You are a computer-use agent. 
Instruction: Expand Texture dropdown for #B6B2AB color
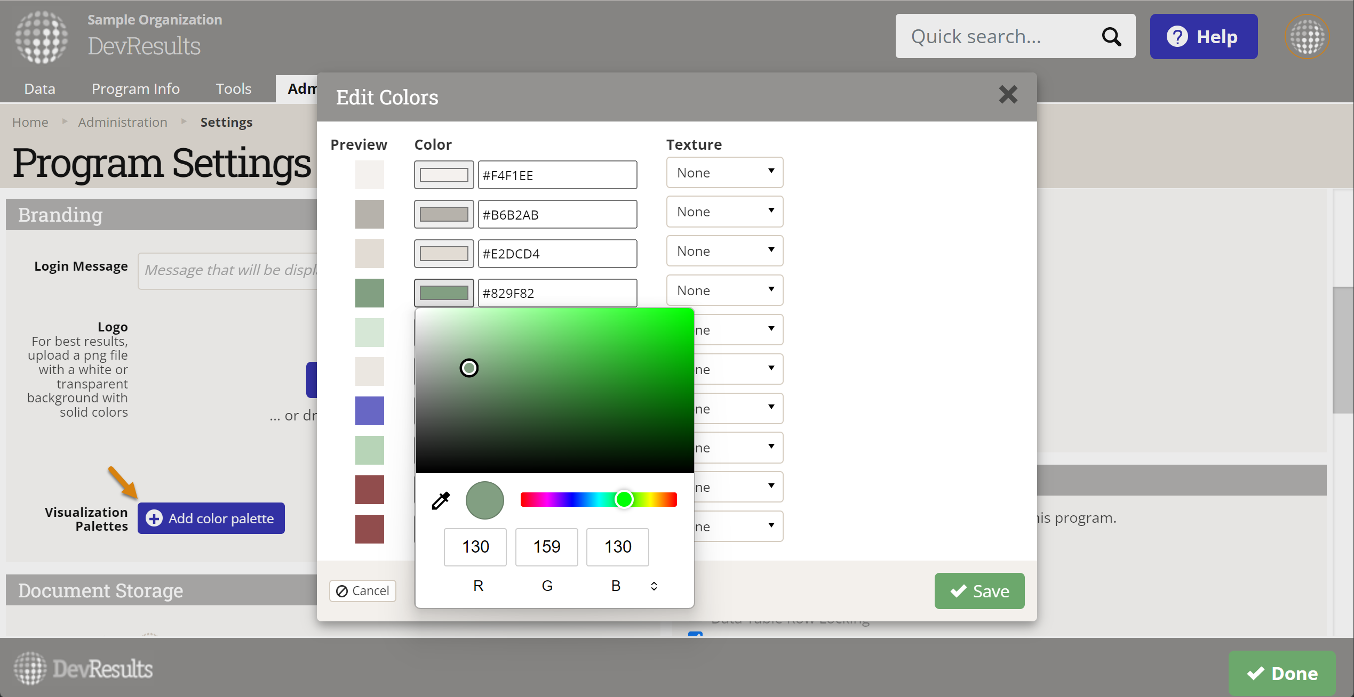click(724, 212)
